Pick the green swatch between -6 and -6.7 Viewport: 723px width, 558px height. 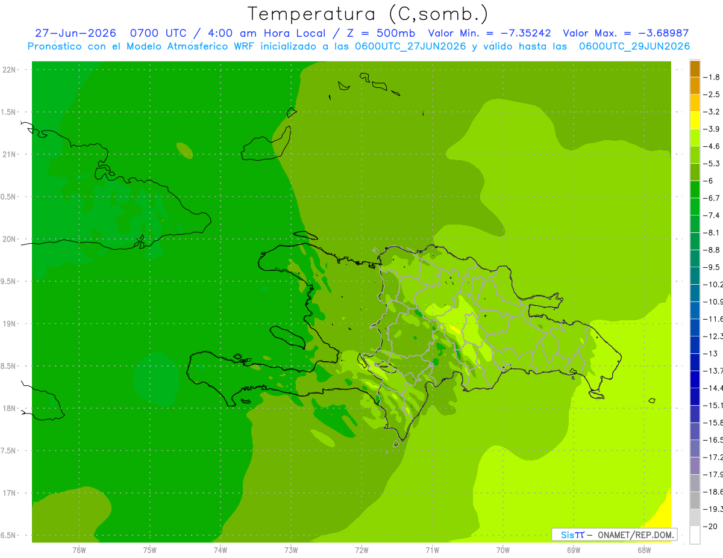pyautogui.click(x=695, y=190)
